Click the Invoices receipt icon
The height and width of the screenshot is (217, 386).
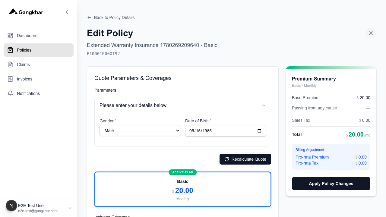point(10,79)
